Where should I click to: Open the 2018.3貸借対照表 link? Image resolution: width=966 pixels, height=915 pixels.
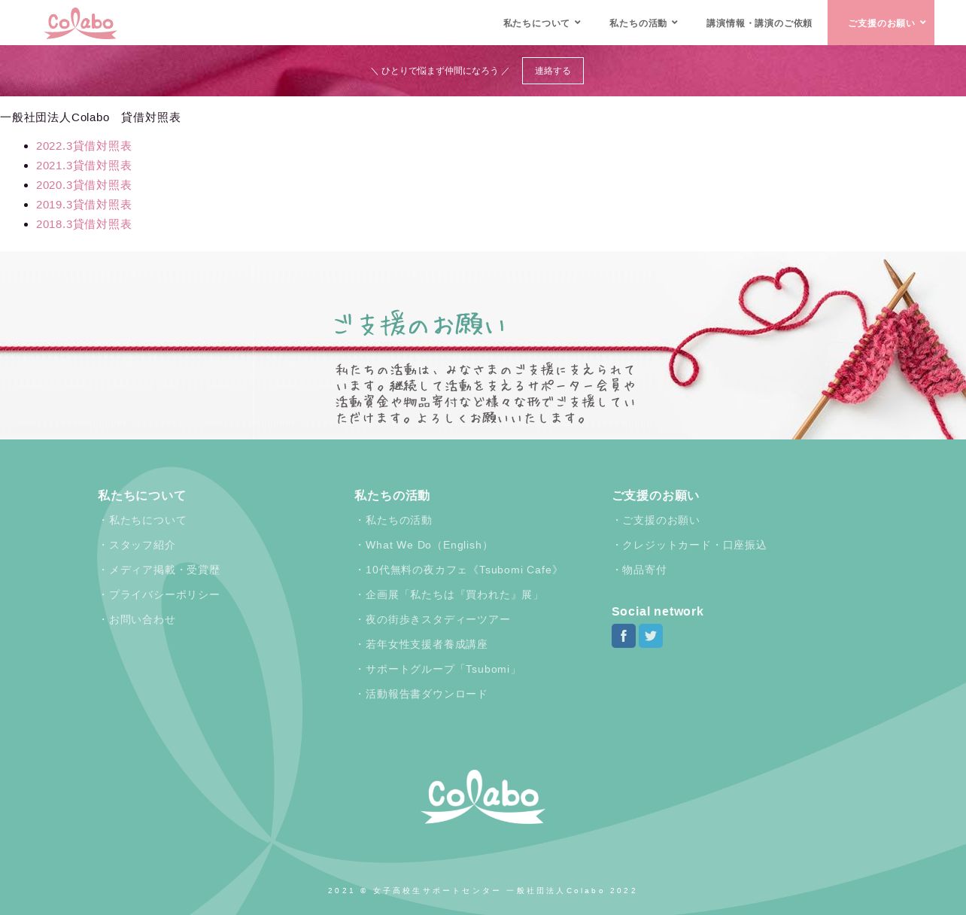click(84, 224)
